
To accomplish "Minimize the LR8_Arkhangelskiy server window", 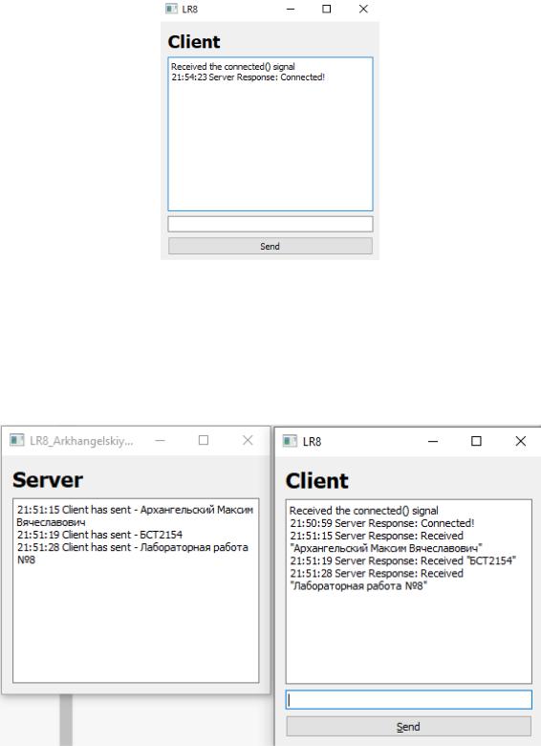I will (x=161, y=441).
